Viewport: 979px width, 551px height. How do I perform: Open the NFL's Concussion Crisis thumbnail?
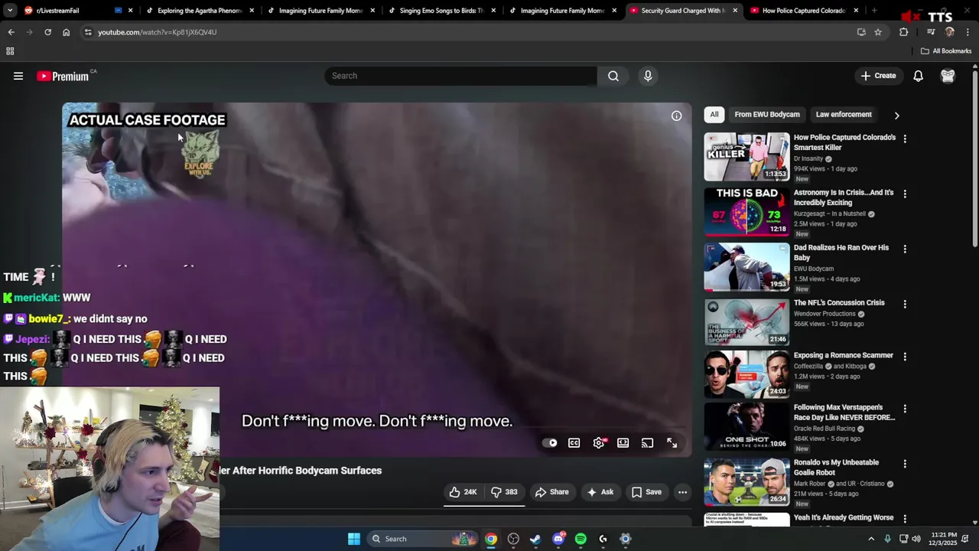[746, 322]
